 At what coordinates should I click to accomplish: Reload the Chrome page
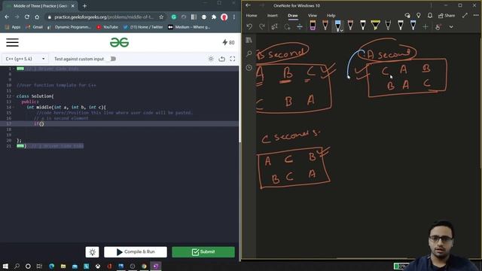pyautogui.click(x=27, y=17)
